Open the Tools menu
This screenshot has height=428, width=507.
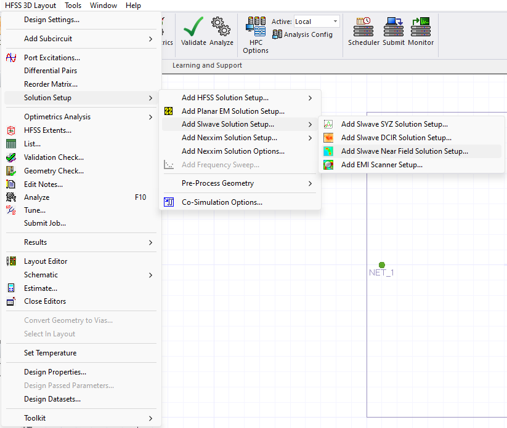pyautogui.click(x=73, y=5)
